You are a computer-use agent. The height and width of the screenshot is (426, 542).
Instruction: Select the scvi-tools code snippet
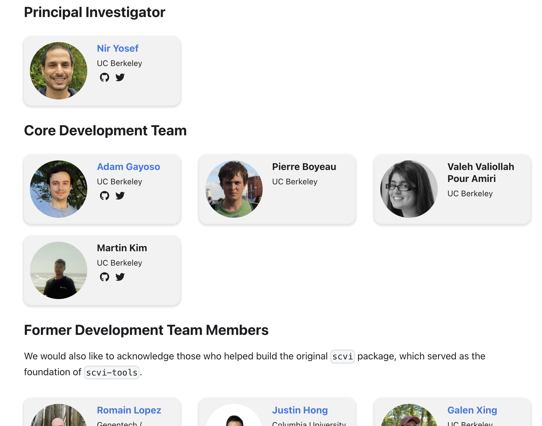[111, 372]
